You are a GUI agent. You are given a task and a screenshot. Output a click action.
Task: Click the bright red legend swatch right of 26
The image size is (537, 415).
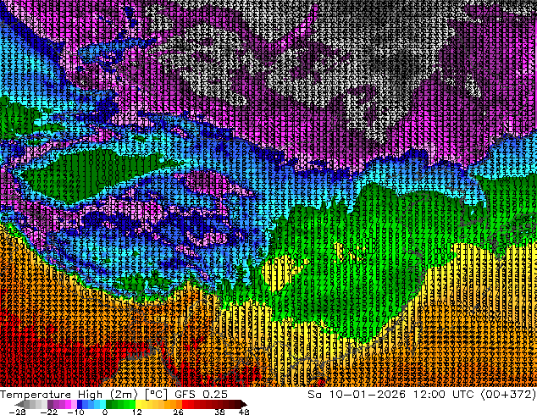[185, 404]
